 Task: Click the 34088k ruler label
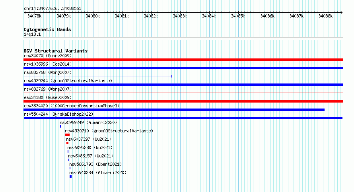point(325,16)
